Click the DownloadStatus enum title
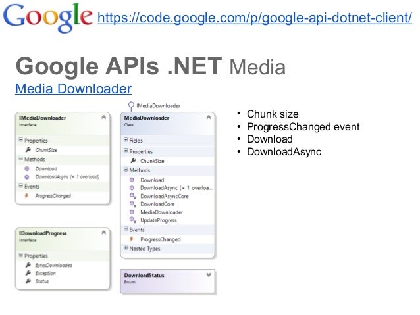420x315 pixels. [144, 275]
